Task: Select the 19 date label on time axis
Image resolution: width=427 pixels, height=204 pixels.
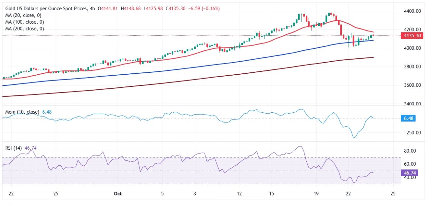Action: pos(316,194)
